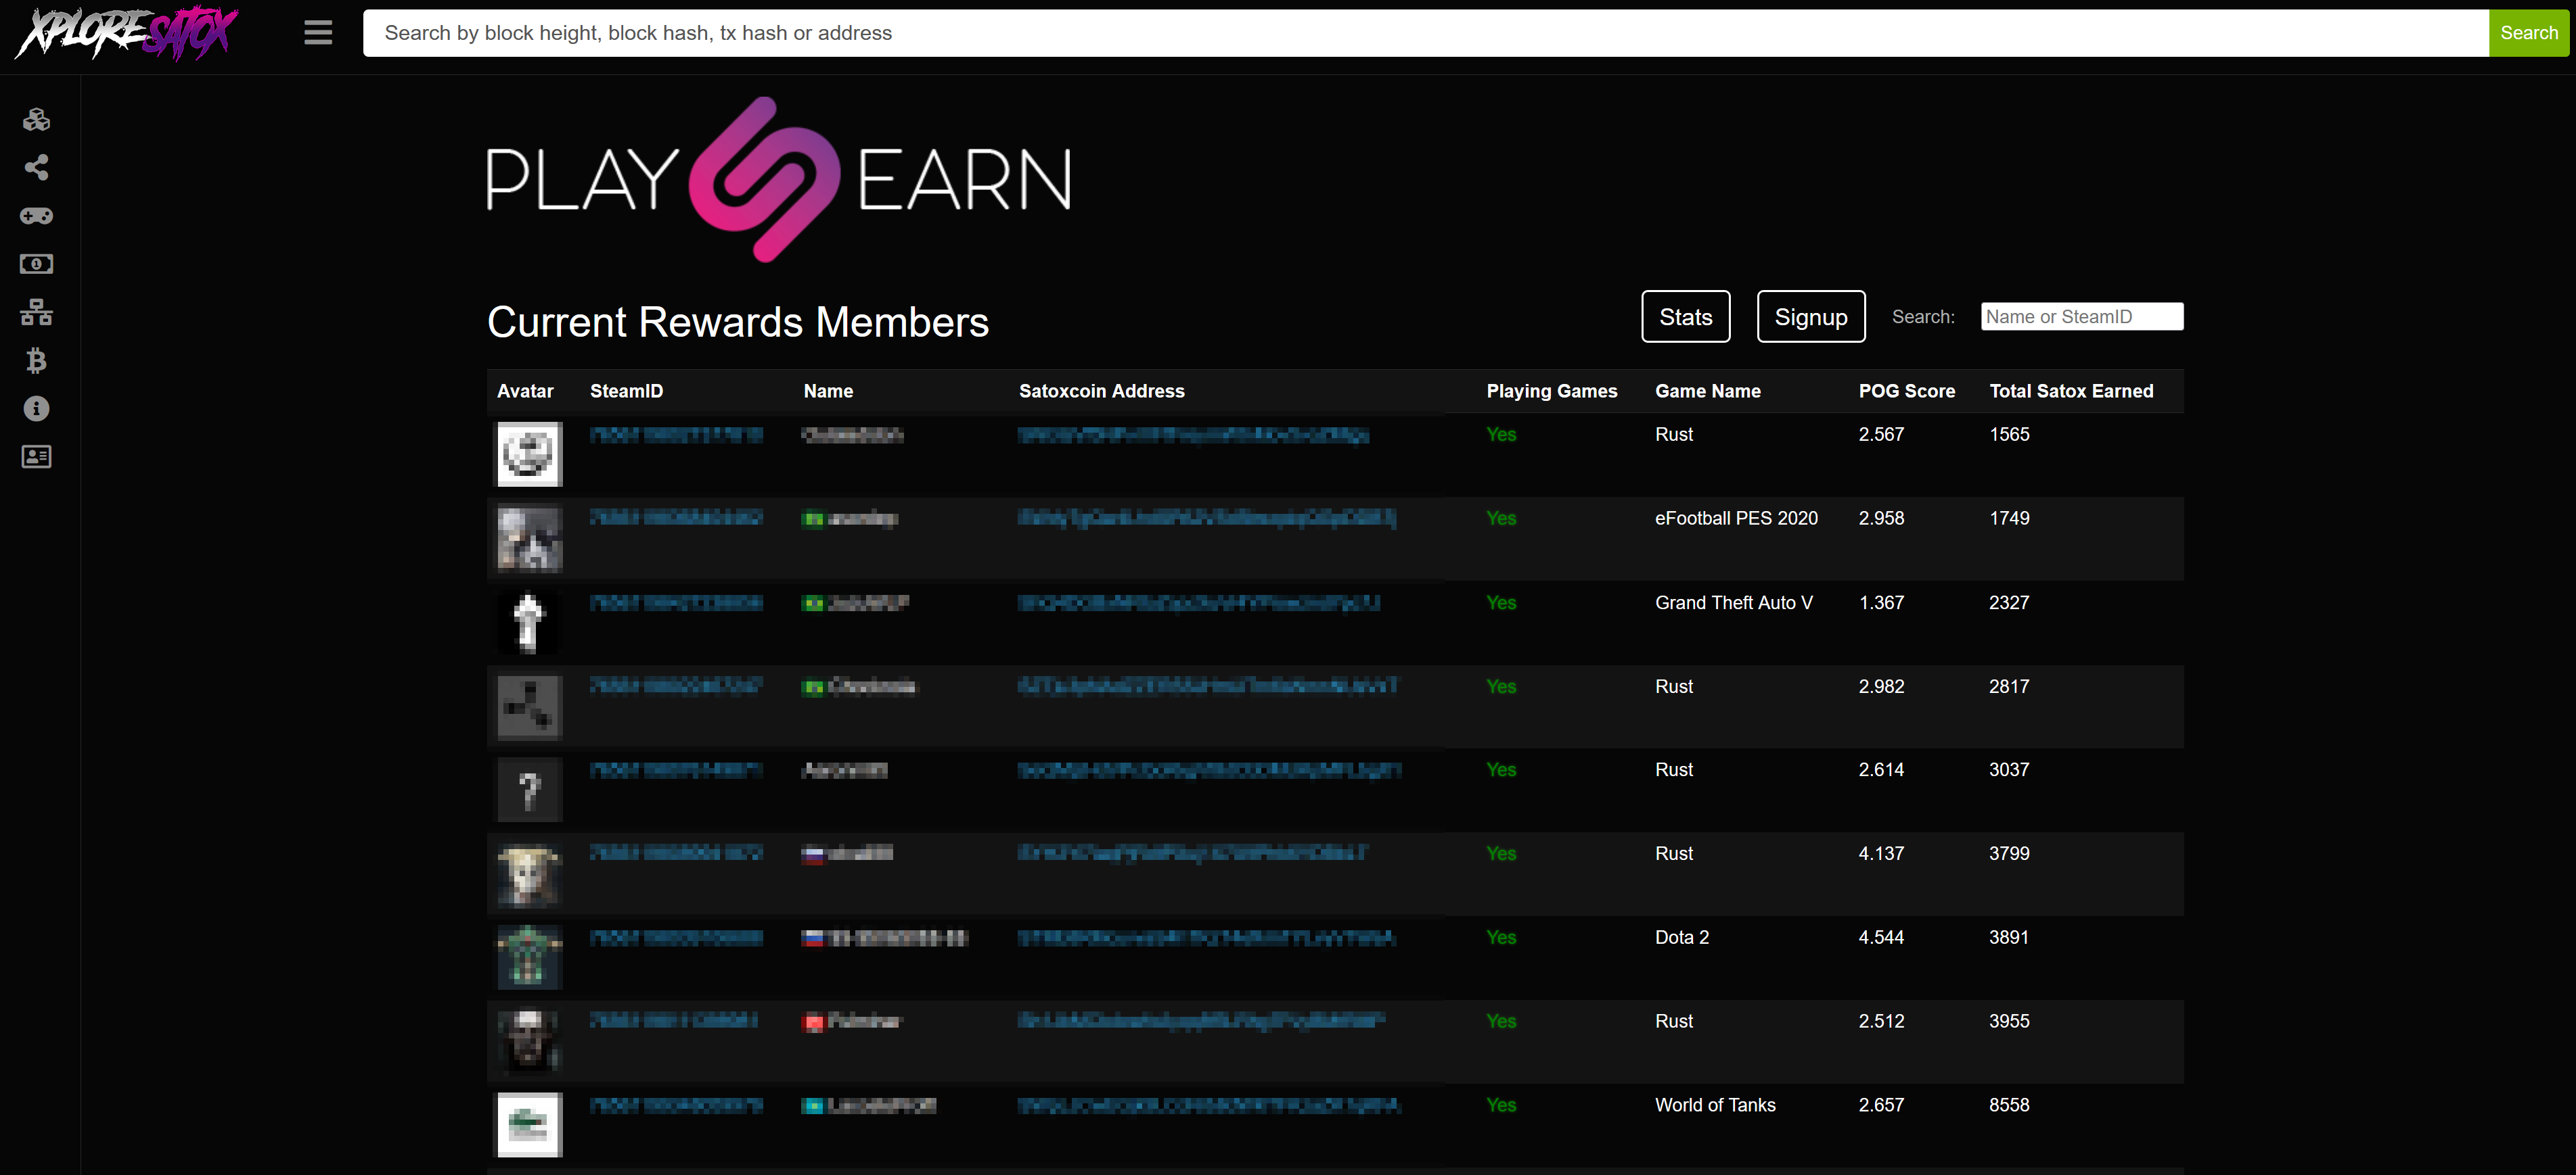Sort by POG Score column header
This screenshot has height=1175, width=2576.
click(1907, 391)
